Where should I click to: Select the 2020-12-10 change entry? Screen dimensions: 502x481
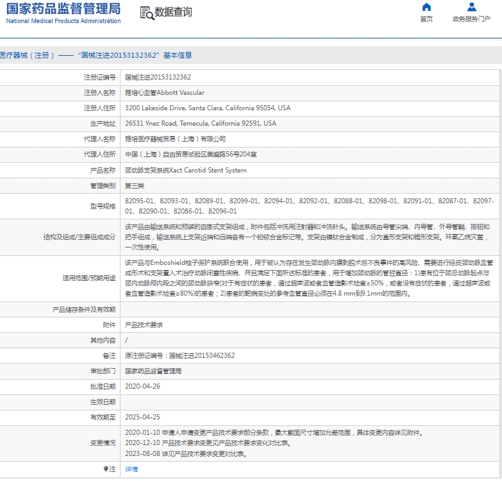point(208,443)
